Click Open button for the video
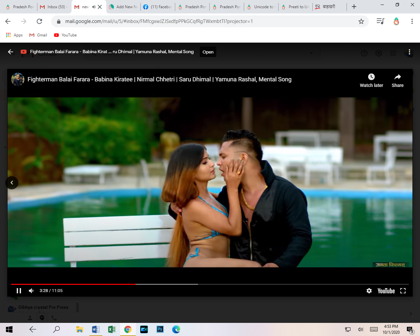 pos(208,52)
